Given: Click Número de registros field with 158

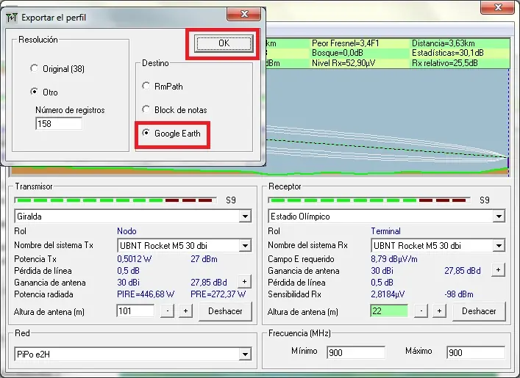Looking at the screenshot, I should click(59, 124).
